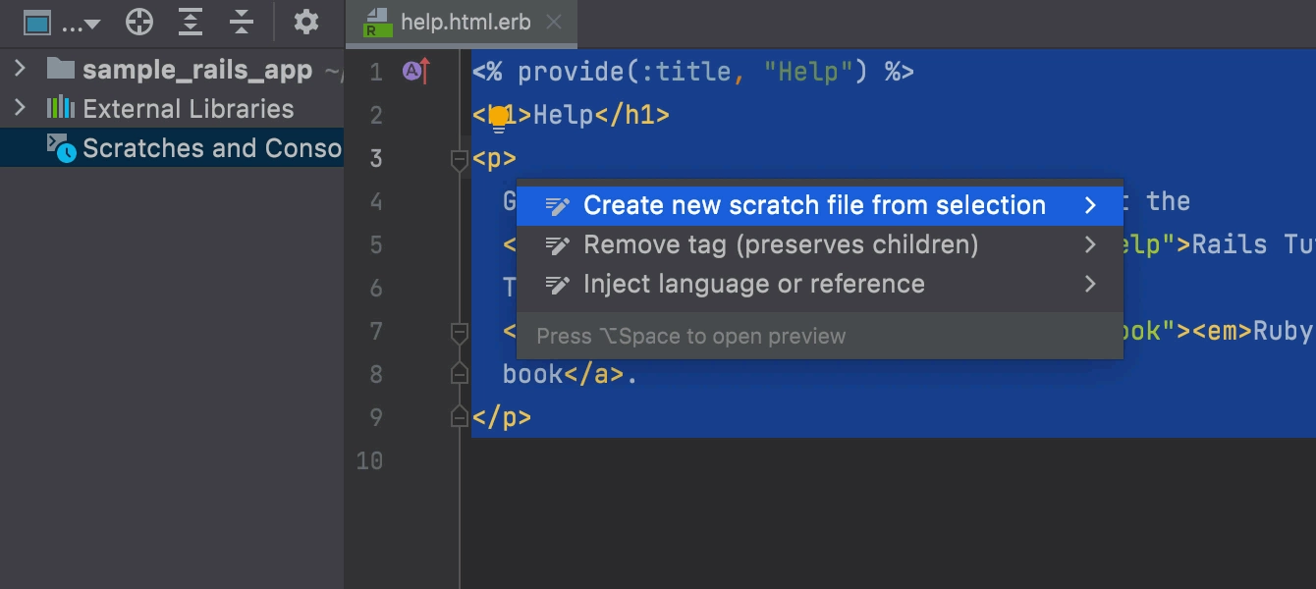Screen dimensions: 1316x589
Task: Click the External Libraries bars icon
Action: coord(61,107)
